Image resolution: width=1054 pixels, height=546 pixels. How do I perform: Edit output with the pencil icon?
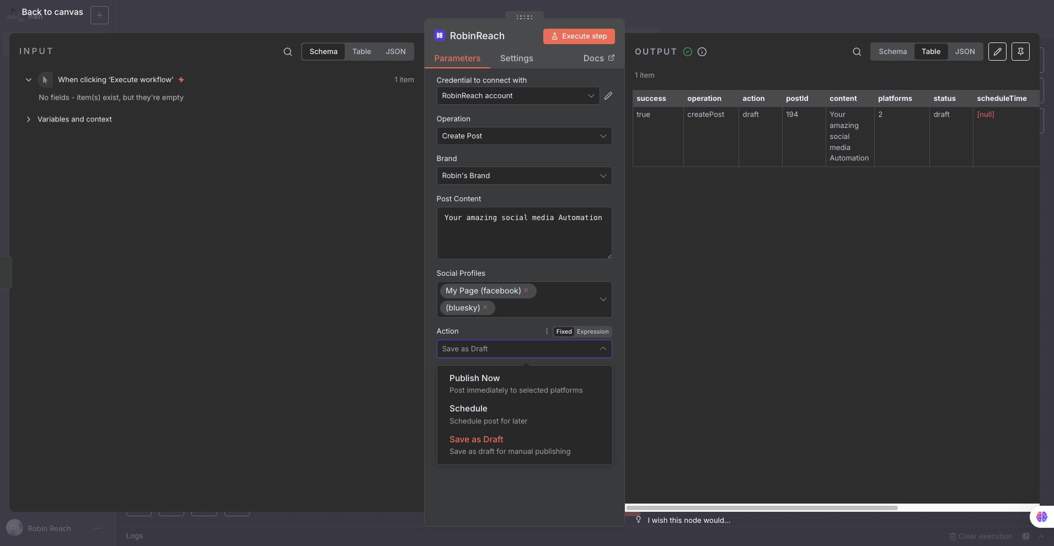pos(997,52)
